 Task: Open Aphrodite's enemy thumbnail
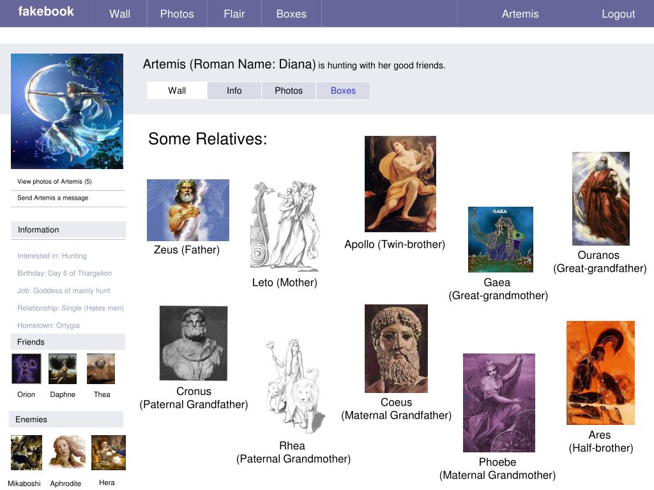(66, 452)
